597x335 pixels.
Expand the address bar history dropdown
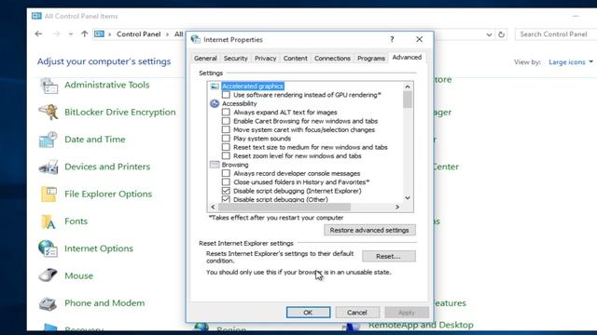tap(489, 34)
